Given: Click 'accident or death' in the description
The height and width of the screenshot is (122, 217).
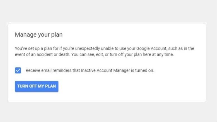Looking at the screenshot, I should (51, 54).
